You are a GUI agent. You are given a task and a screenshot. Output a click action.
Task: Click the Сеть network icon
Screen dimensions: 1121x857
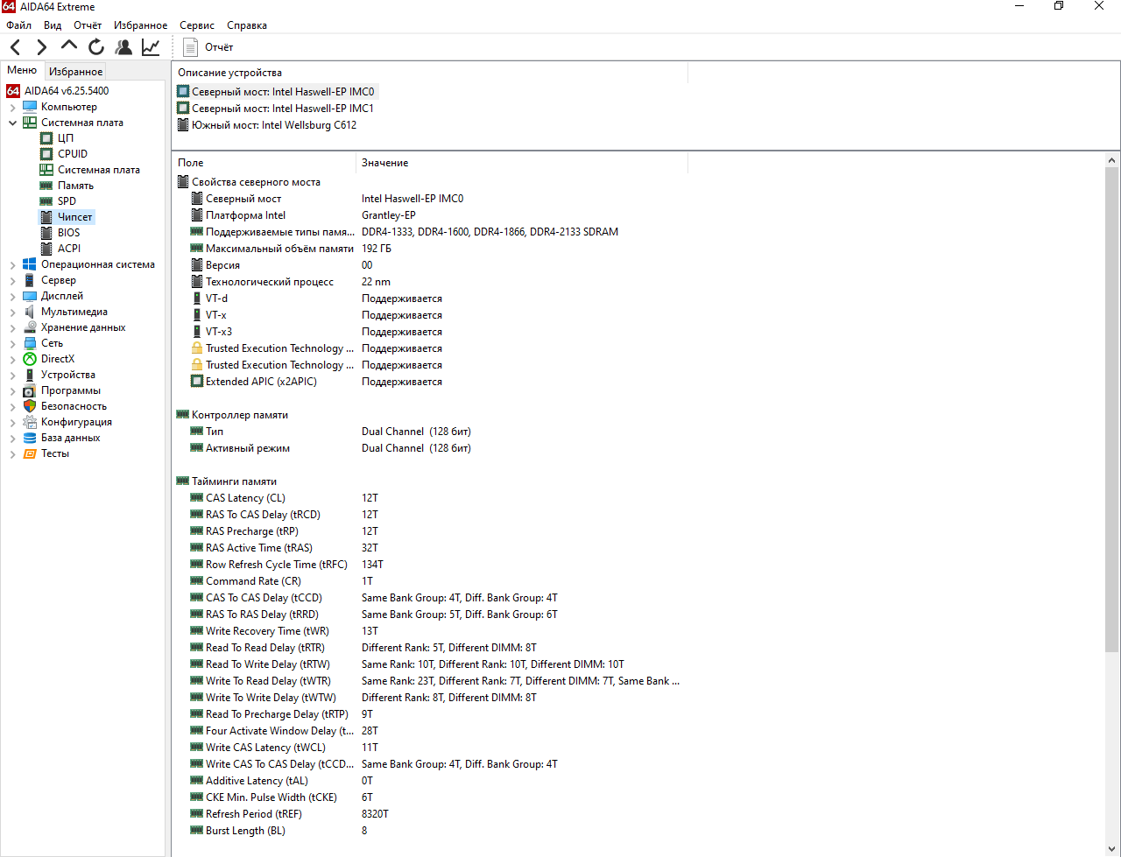[x=31, y=343]
